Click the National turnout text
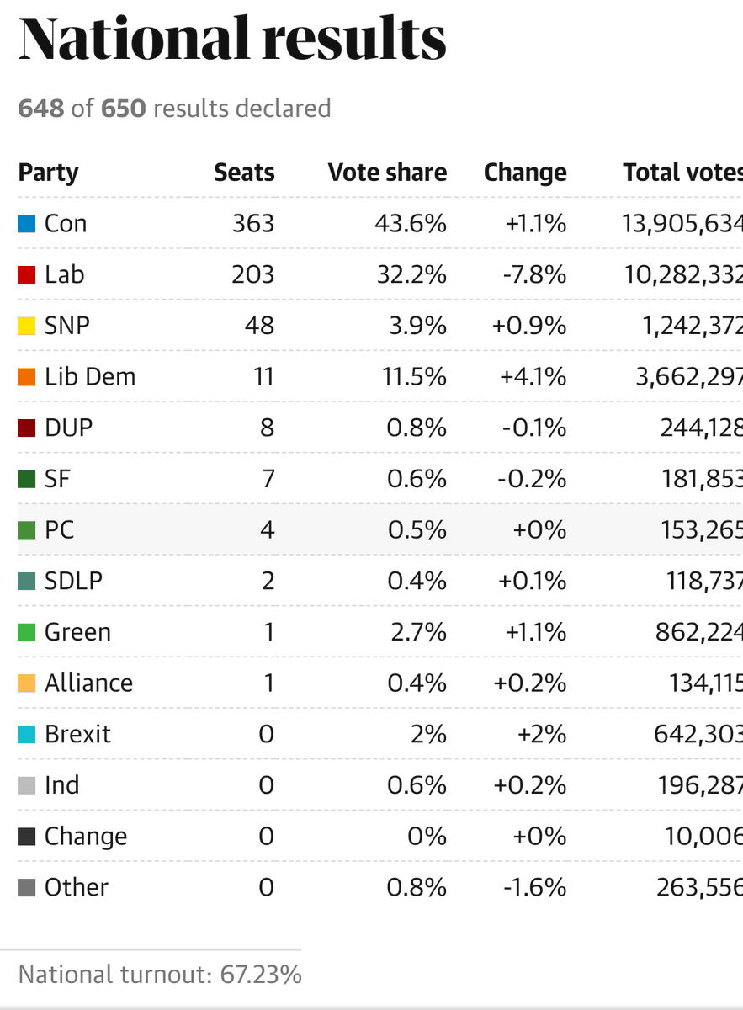 click(160, 975)
